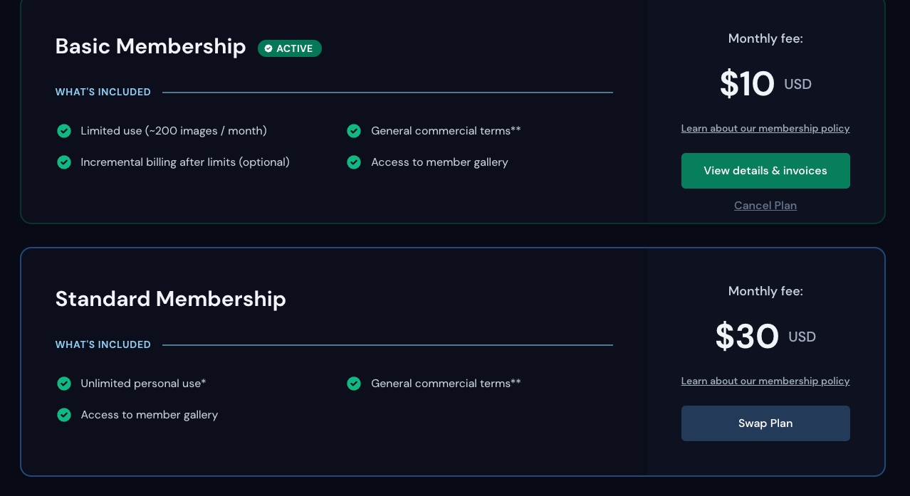Viewport: 910px width, 496px height.
Task: Click checkmark icon beside Limited use item
Action: click(64, 131)
